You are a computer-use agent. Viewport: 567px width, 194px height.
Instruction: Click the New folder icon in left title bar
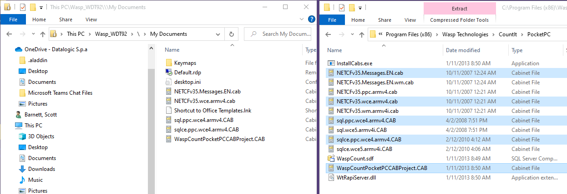pos(32,7)
